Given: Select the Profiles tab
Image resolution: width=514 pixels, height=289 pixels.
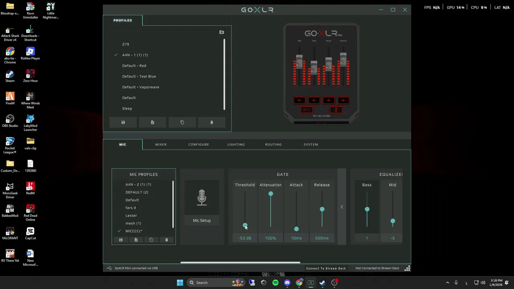Looking at the screenshot, I should coord(122,20).
